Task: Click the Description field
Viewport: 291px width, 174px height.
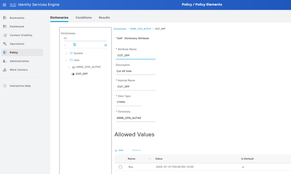Action: [x=135, y=71]
